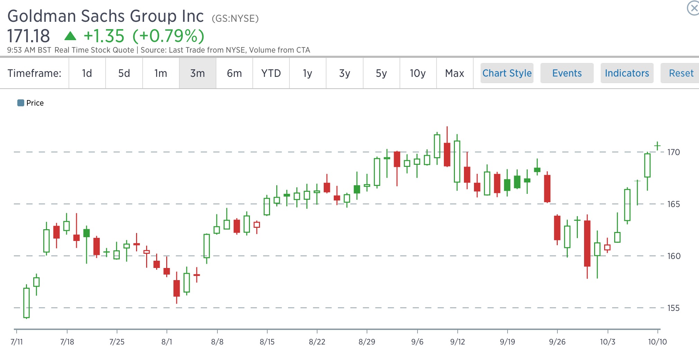Select the 3m timeframe tab
The image size is (699, 358).
197,73
